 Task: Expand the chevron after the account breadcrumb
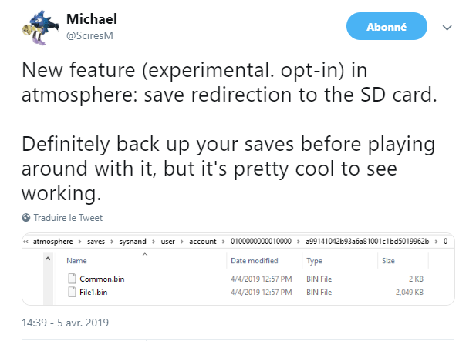click(x=224, y=242)
